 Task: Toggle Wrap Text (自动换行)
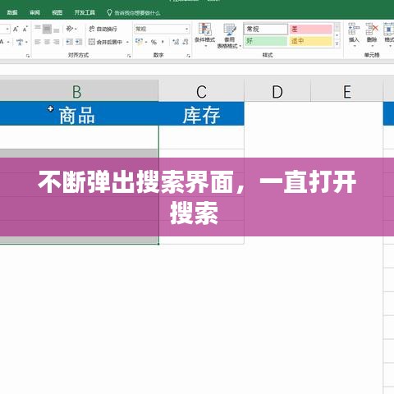pos(103,29)
